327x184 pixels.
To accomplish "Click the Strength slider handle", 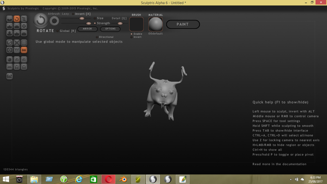I will (x=89, y=23).
